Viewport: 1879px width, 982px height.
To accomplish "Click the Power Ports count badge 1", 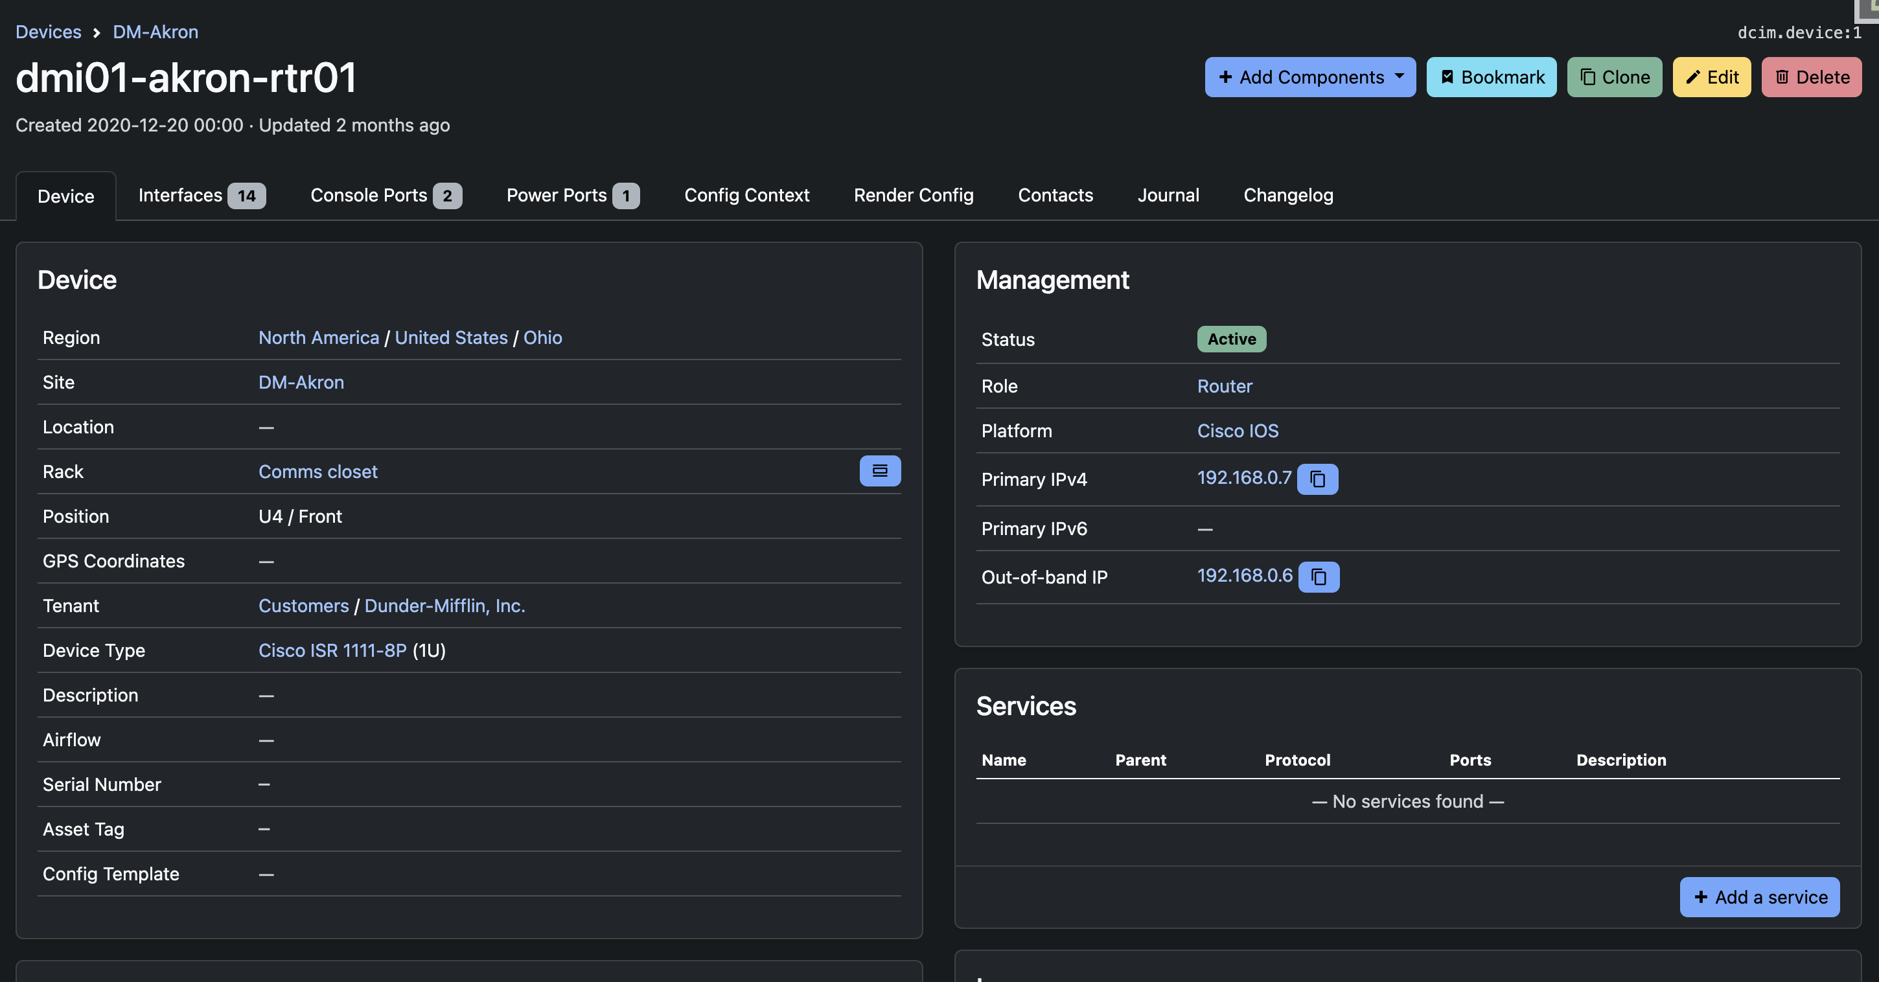I will click(626, 196).
